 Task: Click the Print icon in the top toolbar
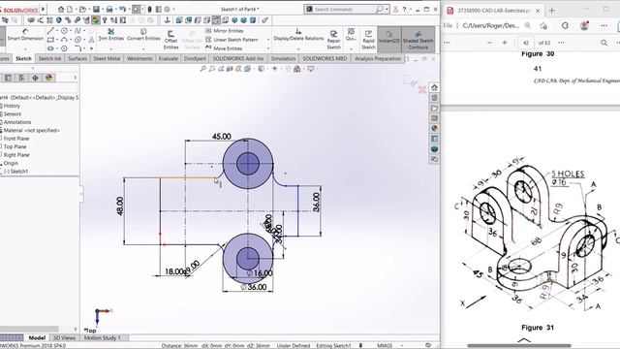(x=109, y=9)
